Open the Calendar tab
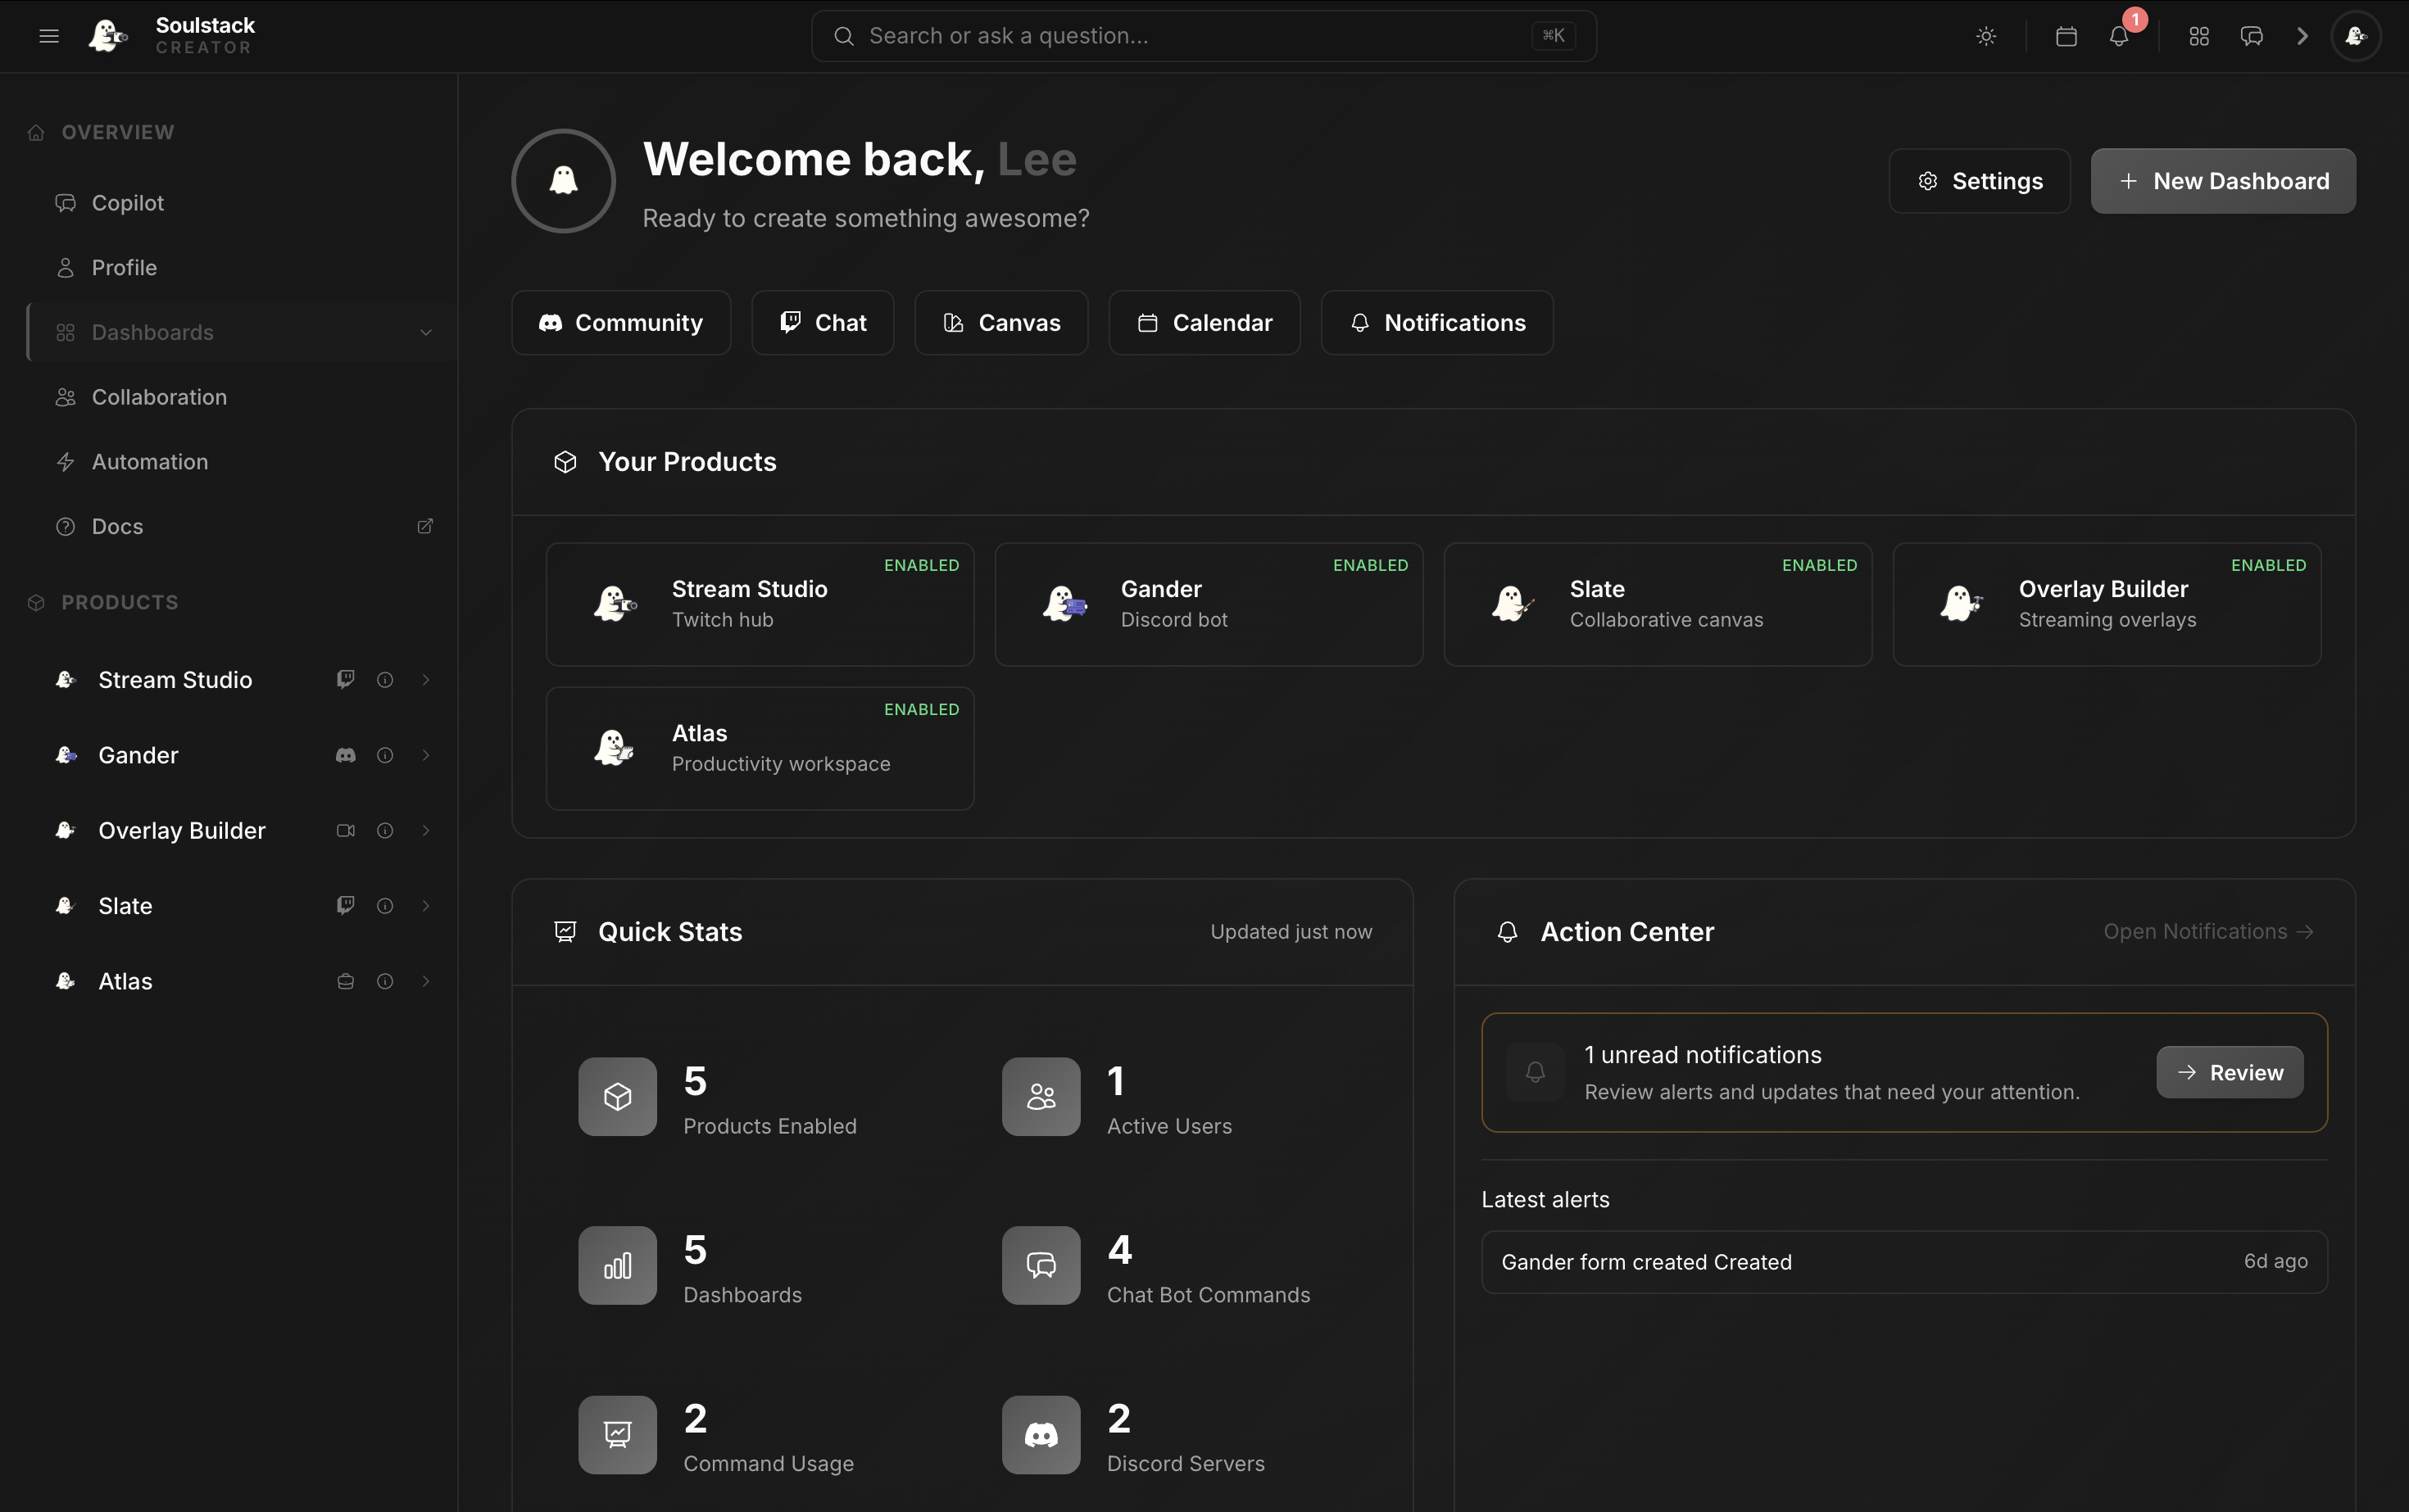This screenshot has width=2409, height=1512. pos(1204,323)
